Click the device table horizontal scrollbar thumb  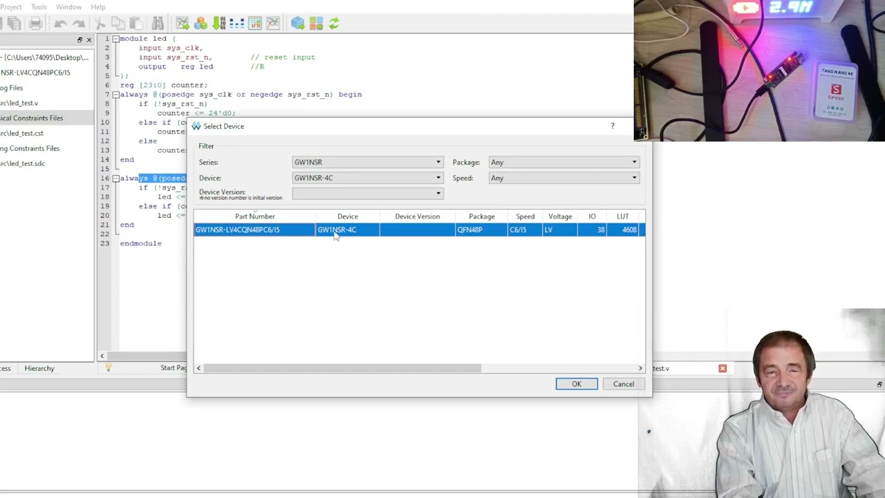342,368
